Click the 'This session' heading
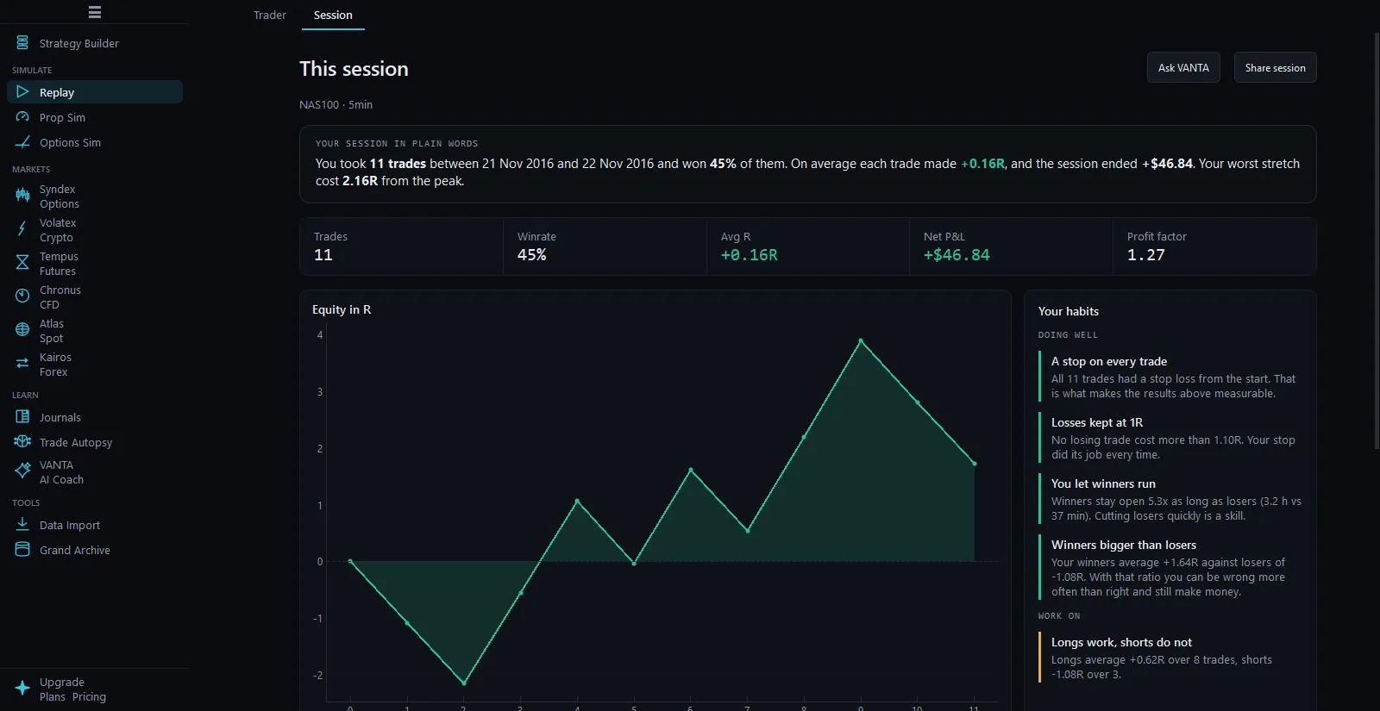Viewport: 1380px width, 711px height. pos(354,69)
